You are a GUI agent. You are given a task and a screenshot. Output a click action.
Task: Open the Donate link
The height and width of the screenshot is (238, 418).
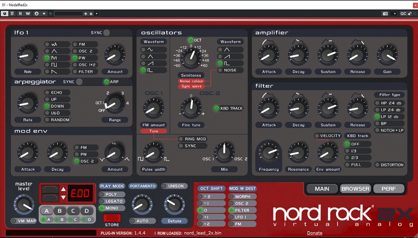point(315,233)
